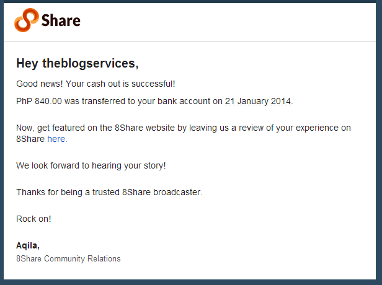This screenshot has height=285, width=382.
Task: Click the horizontal divider line under the logo
Action: (190, 42)
